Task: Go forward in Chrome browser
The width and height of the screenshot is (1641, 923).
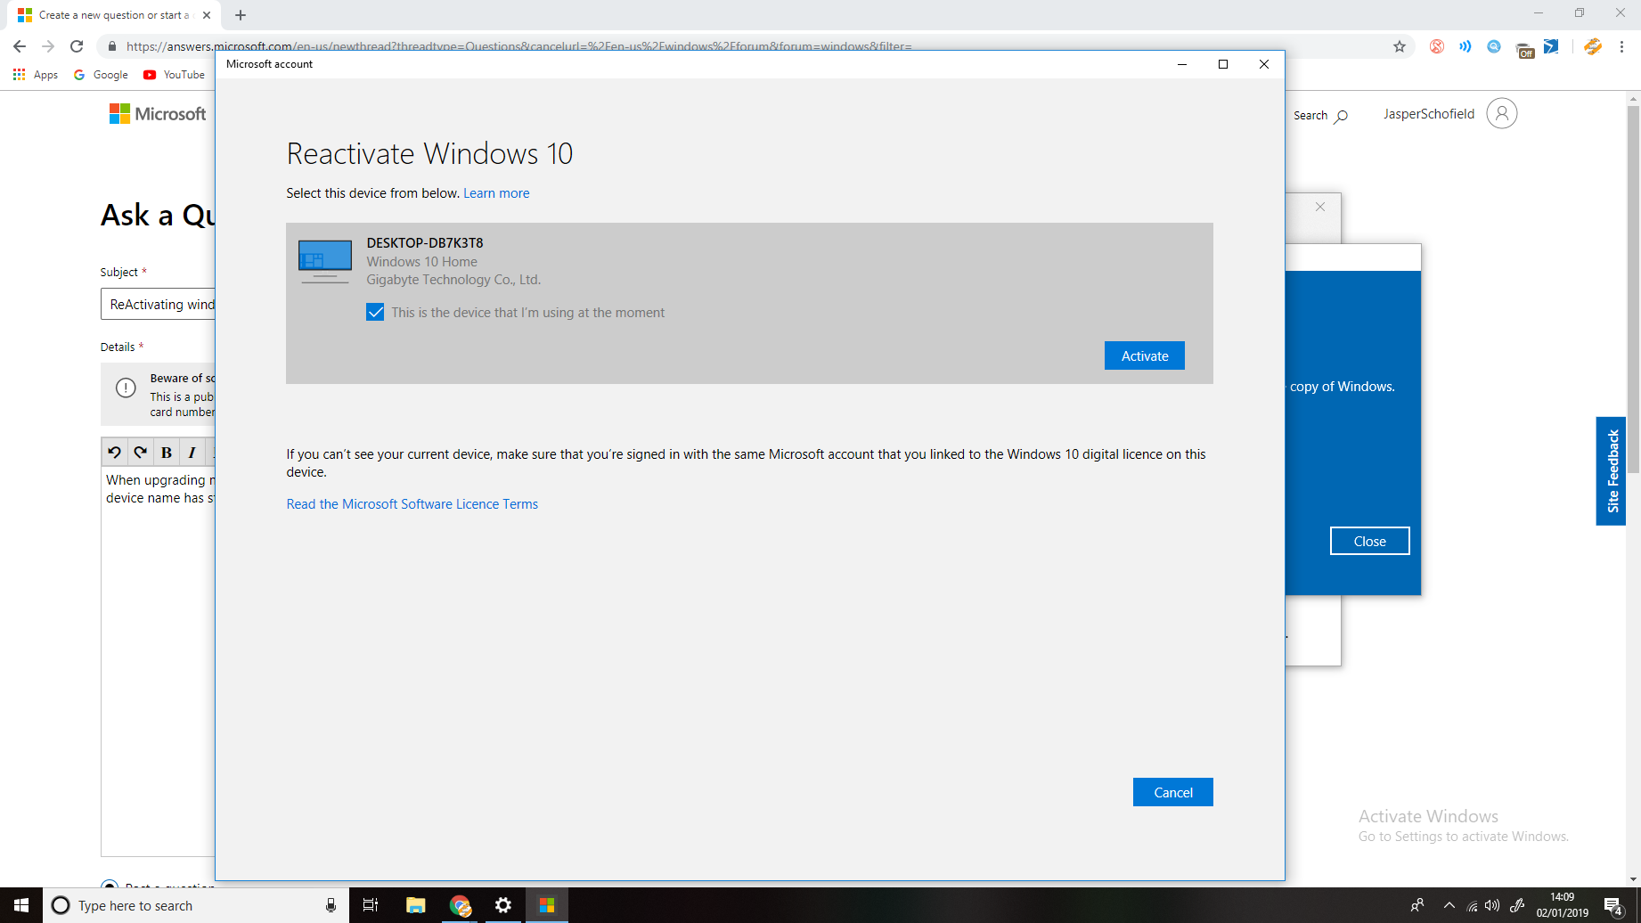Action: coord(48,46)
